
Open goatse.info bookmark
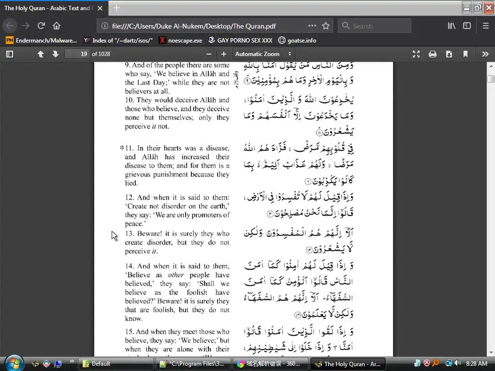point(297,41)
